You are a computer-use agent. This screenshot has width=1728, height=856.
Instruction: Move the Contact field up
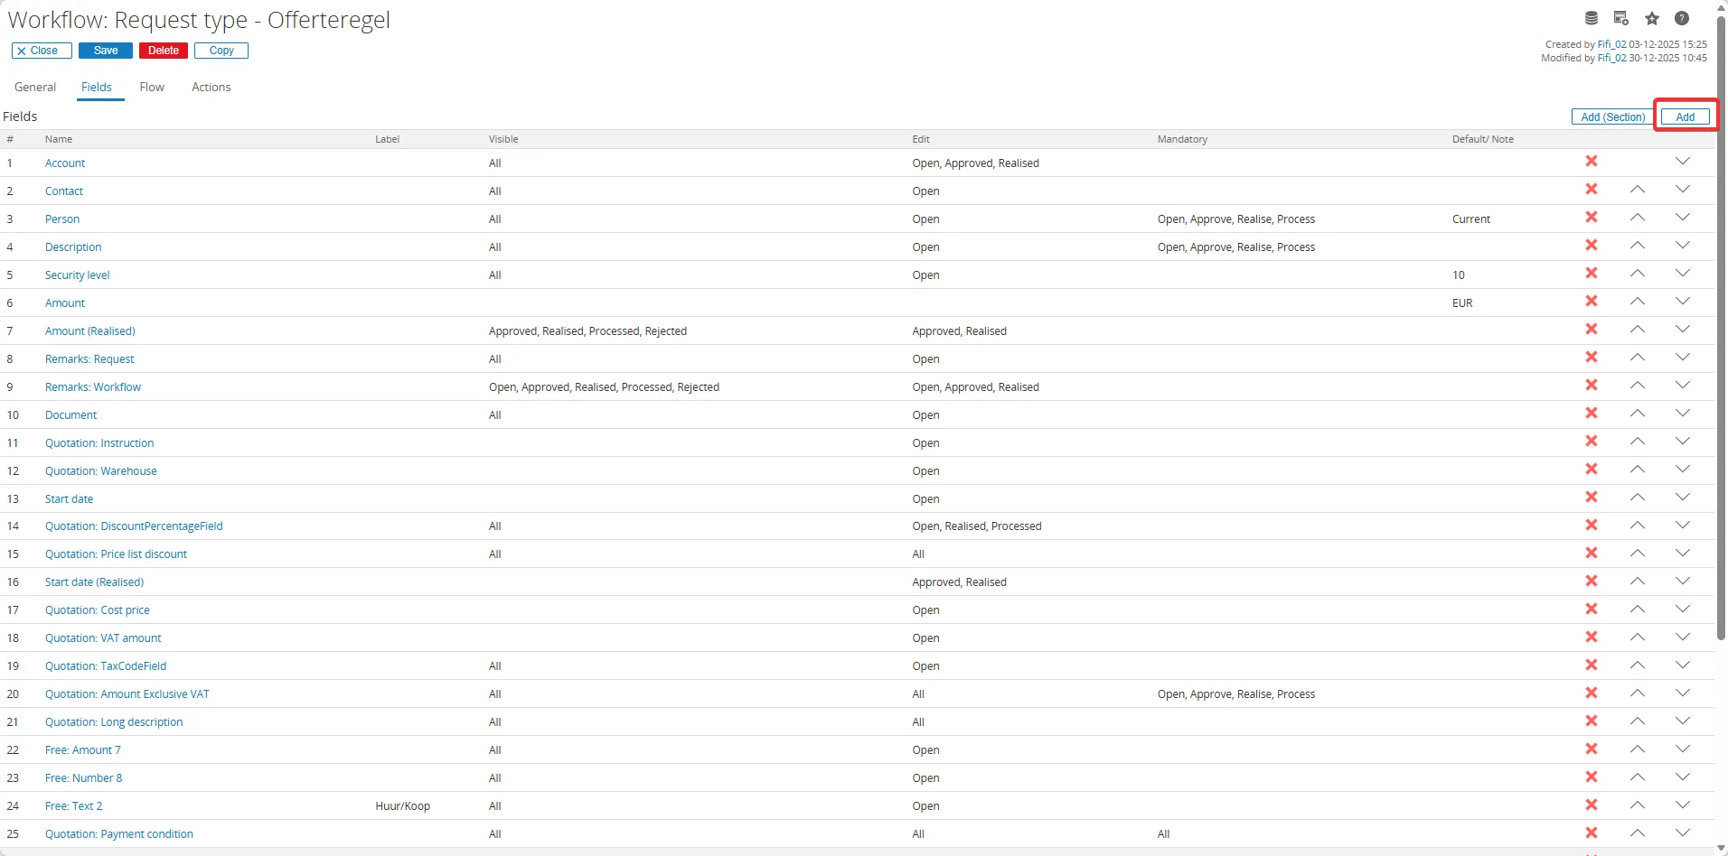(1638, 190)
